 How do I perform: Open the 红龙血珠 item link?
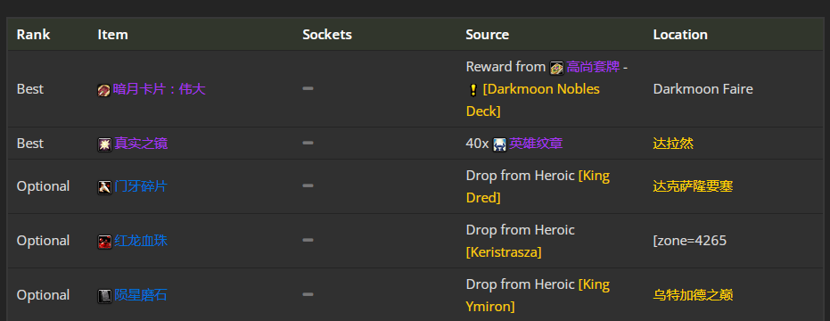pyautogui.click(x=141, y=241)
